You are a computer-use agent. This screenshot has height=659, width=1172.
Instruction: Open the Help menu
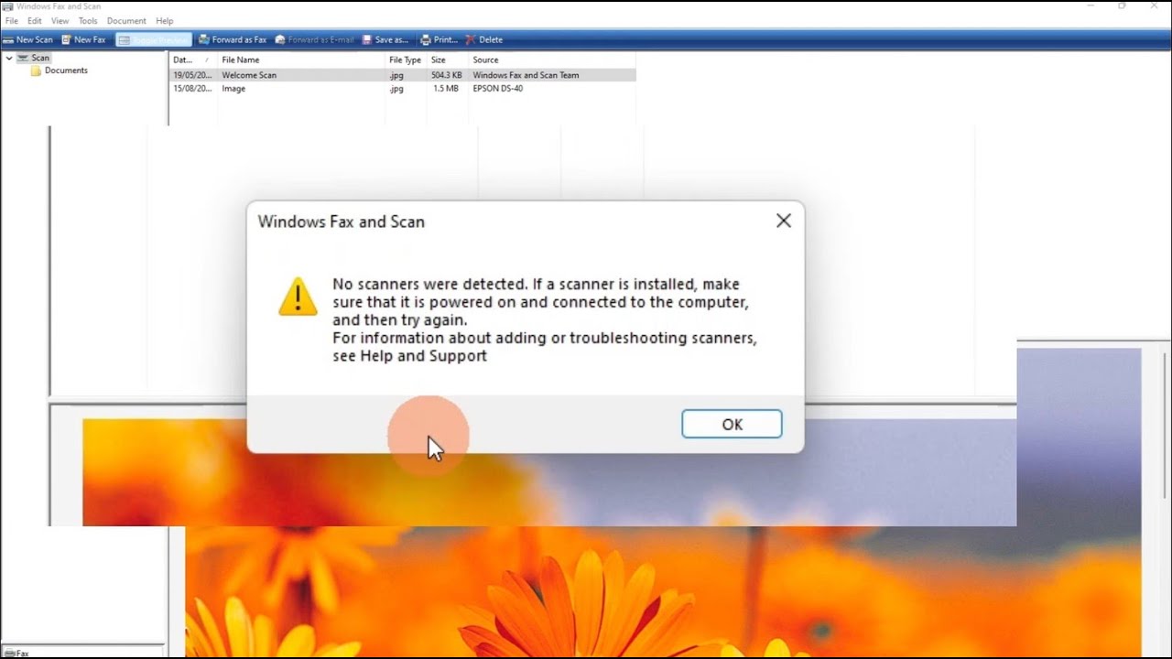click(165, 20)
